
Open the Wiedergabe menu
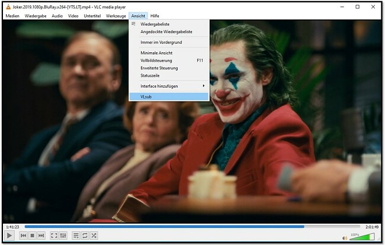[x=36, y=16]
